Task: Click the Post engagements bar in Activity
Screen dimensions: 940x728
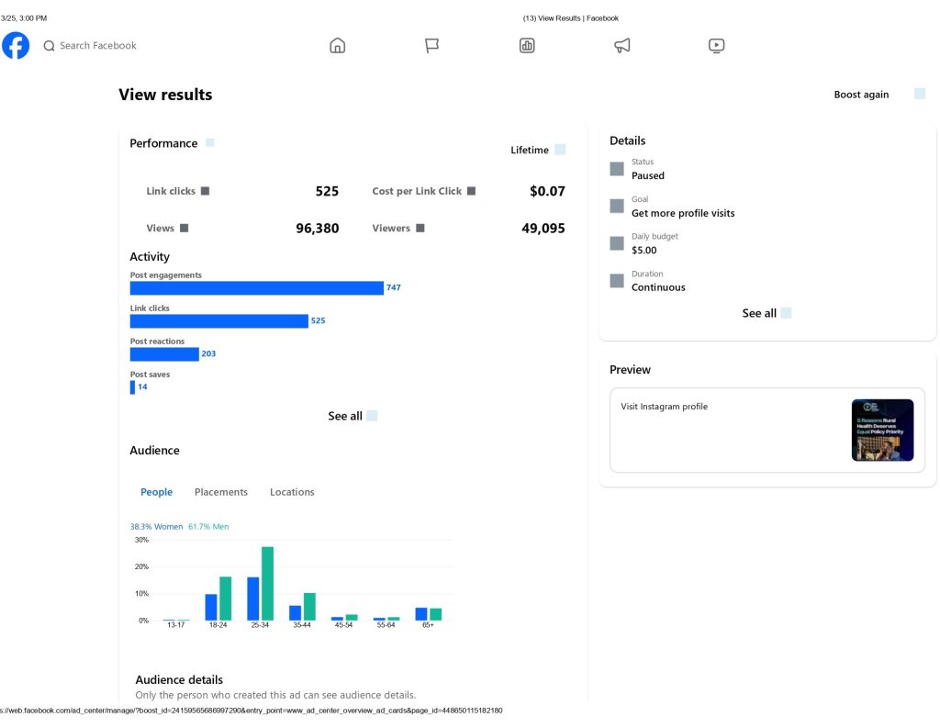Action: [256, 288]
